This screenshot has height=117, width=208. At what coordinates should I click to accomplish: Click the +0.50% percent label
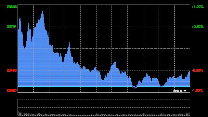click(198, 27)
